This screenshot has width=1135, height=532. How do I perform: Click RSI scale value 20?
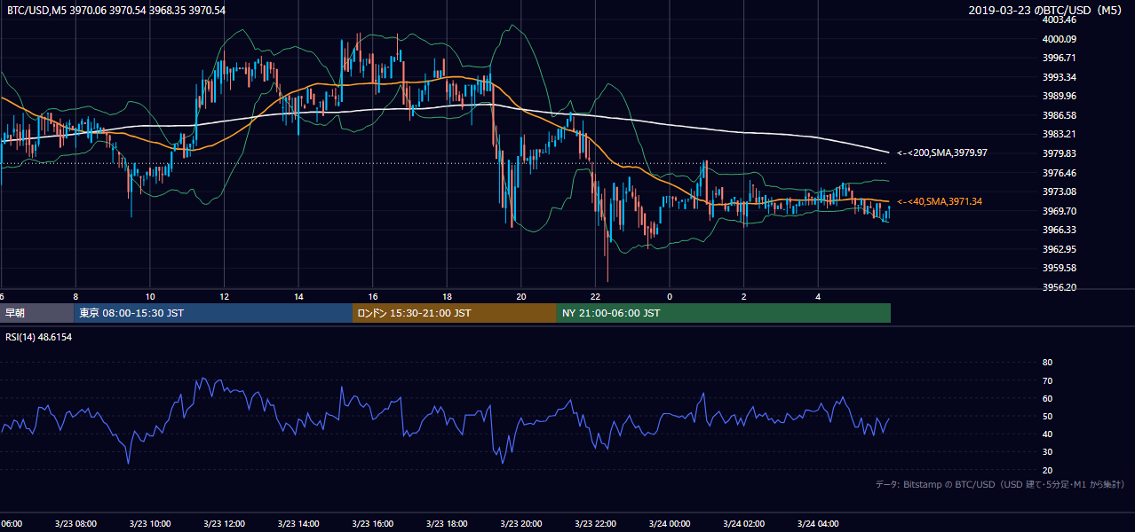(1047, 470)
